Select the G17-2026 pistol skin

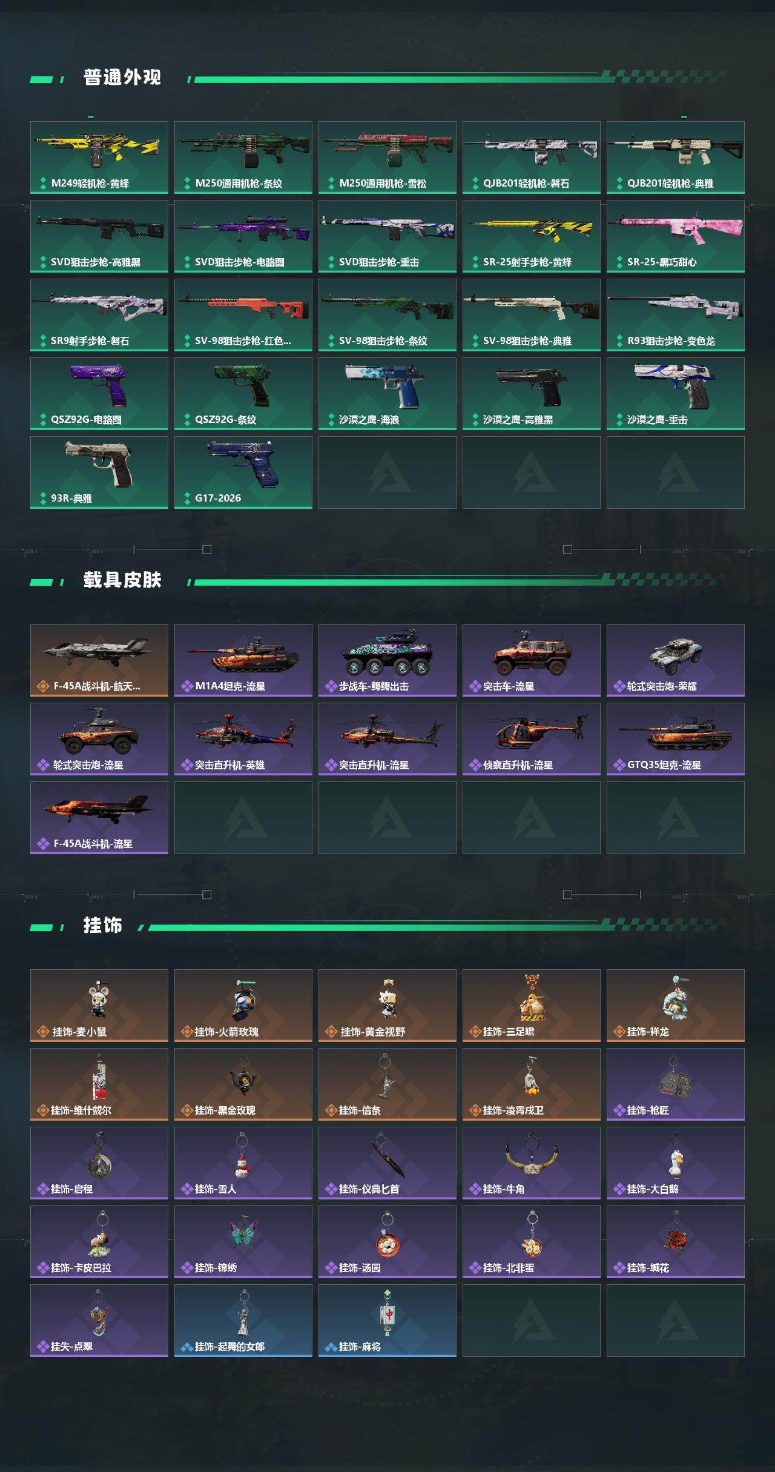click(243, 472)
